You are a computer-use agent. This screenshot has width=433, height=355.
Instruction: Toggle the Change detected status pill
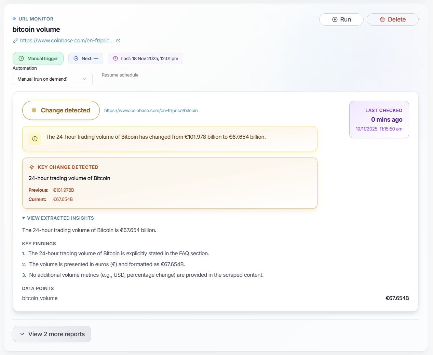pyautogui.click(x=61, y=110)
